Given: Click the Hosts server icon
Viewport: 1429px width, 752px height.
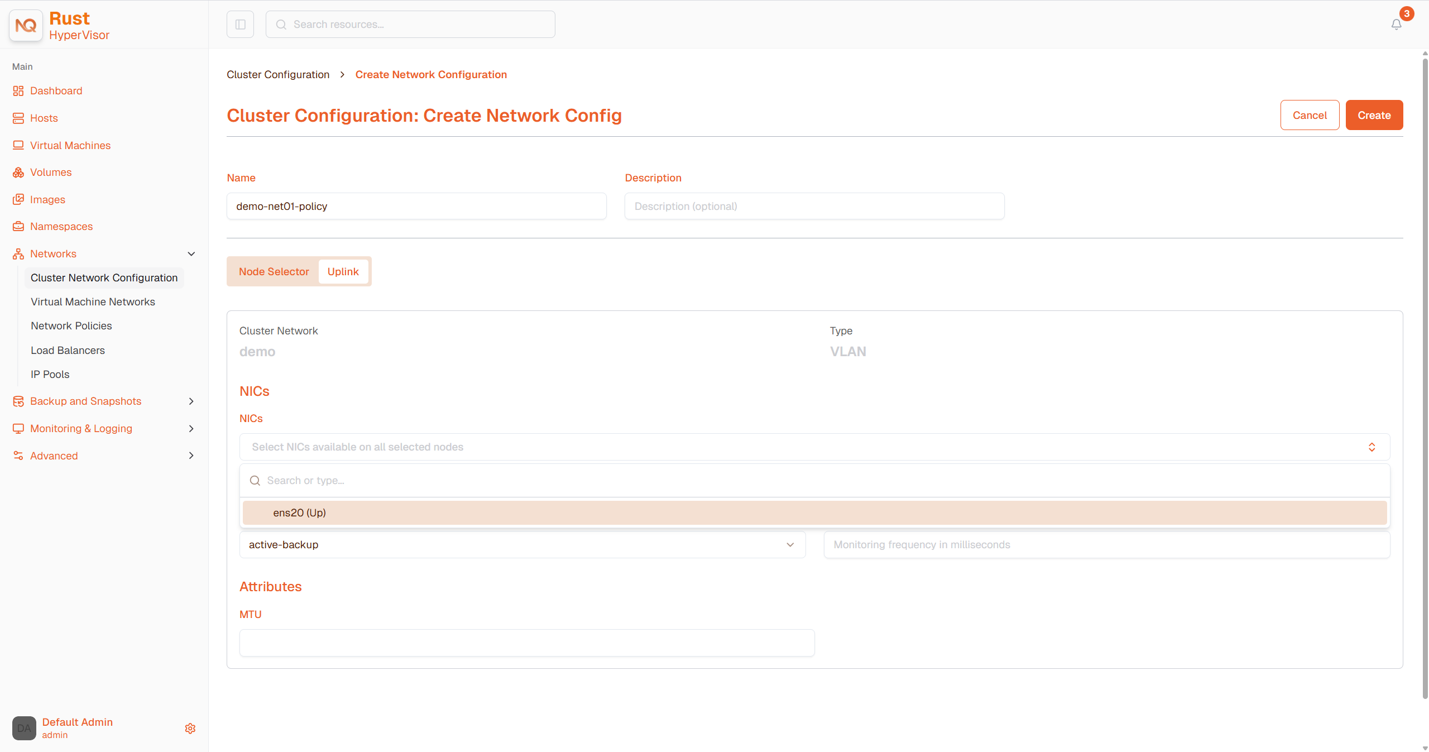Looking at the screenshot, I should [x=18, y=118].
